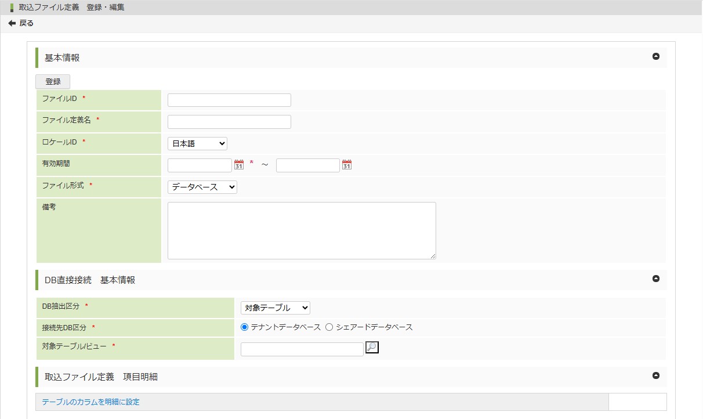The height and width of the screenshot is (419, 703).
Task: Select シェアードデータベース radio button
Action: pyautogui.click(x=329, y=327)
